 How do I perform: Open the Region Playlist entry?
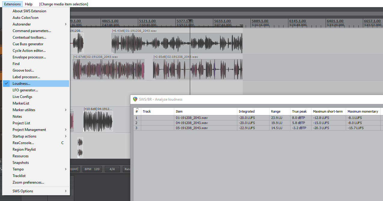pos(24,149)
